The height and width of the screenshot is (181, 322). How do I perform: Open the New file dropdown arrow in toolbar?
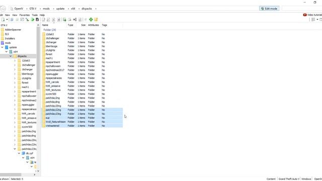(x=7, y=20)
